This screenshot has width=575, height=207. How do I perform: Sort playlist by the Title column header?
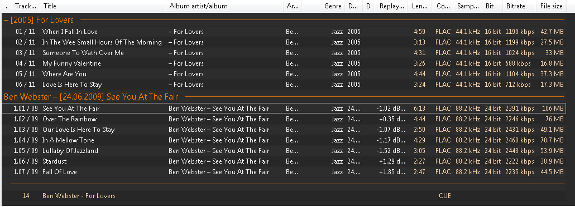pyautogui.click(x=103, y=6)
